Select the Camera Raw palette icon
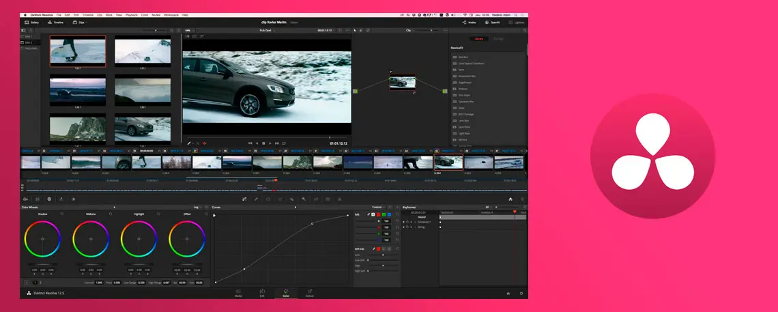Viewport: 778px width, 312px height. (x=25, y=199)
